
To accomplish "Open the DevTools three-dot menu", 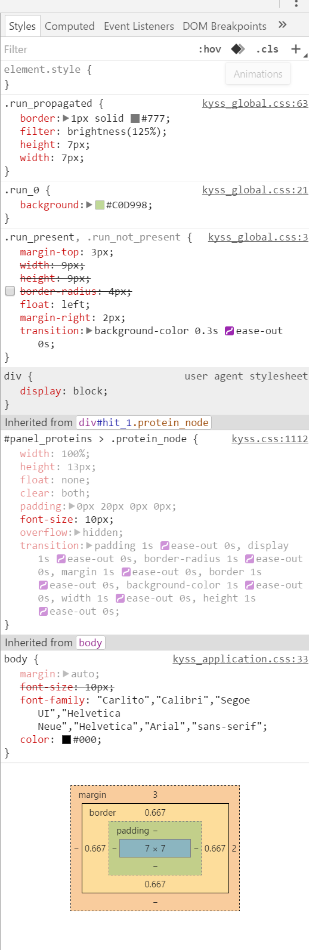I will tap(296, 4).
